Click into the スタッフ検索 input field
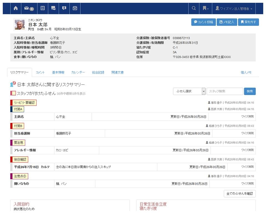 tap(225, 91)
